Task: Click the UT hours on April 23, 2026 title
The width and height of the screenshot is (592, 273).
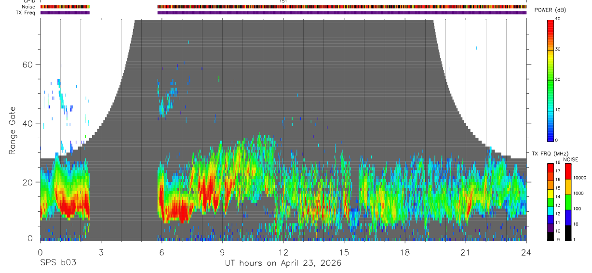Action: 283,263
